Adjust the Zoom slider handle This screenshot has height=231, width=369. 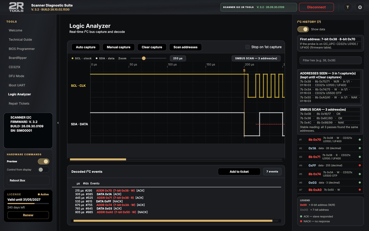144,58
